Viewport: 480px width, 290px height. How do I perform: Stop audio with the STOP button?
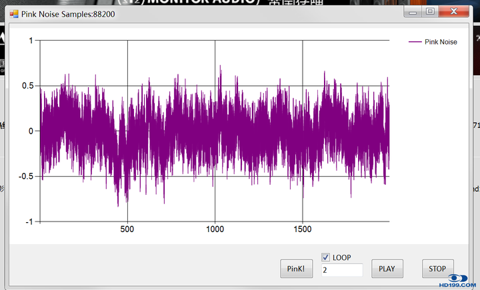(x=437, y=269)
